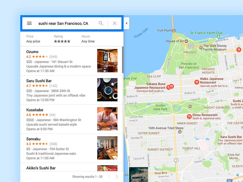Select the Wako Japanese Restaurant map pin
The width and height of the screenshot is (243, 182).
(x=197, y=82)
